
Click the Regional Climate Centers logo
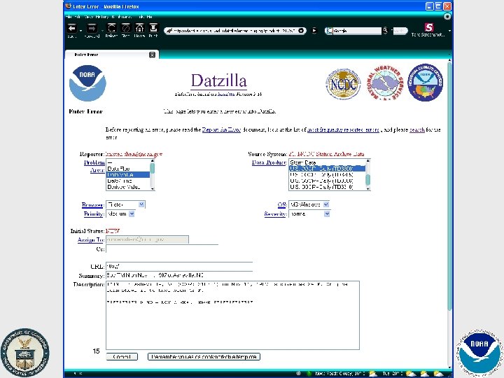(426, 83)
